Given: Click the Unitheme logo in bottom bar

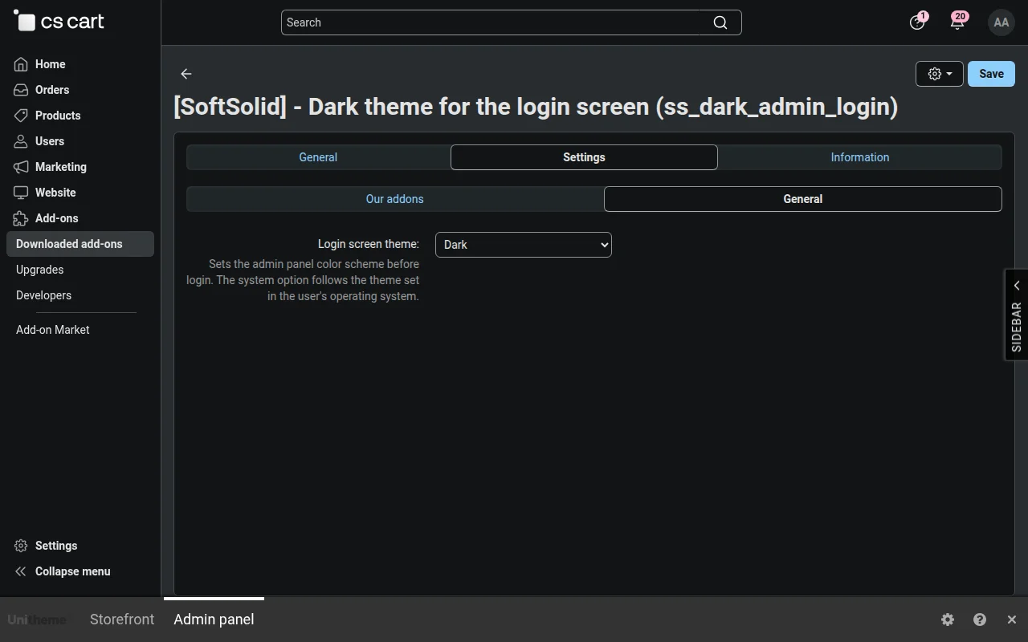Looking at the screenshot, I should click(37, 620).
